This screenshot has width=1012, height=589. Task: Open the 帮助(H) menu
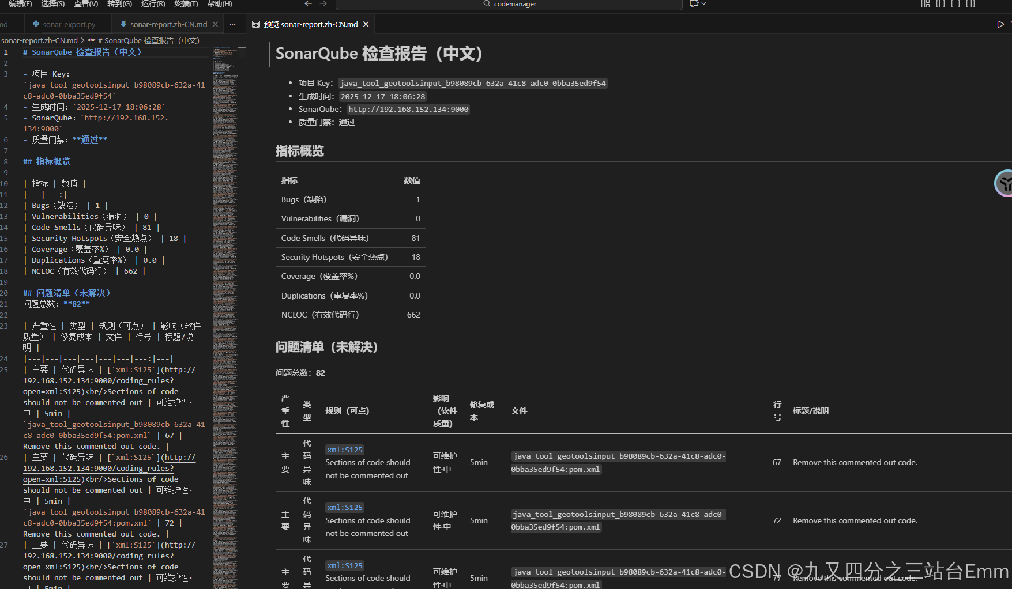click(219, 3)
